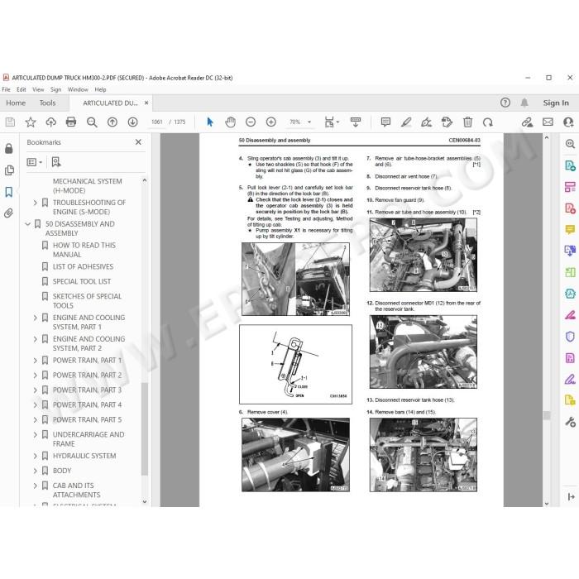
Task: Click the Sign In link
Action: click(x=555, y=103)
